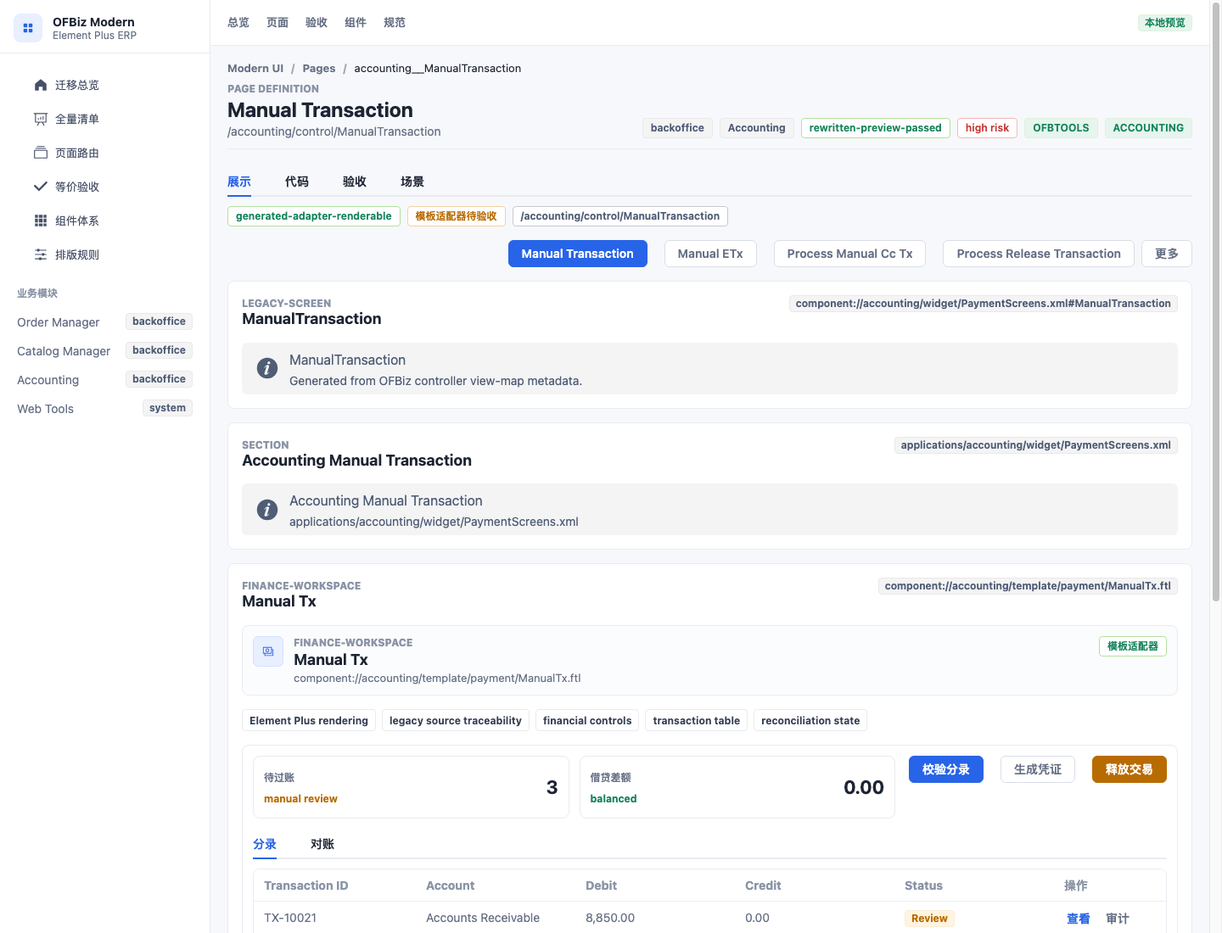The height and width of the screenshot is (933, 1222).
Task: Click the checkmark icon beside 等价验收
Action: tap(41, 187)
